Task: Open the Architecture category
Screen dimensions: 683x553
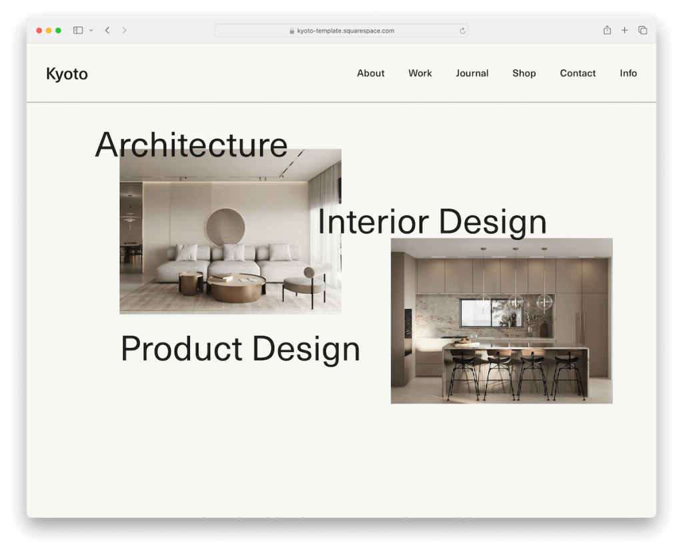Action: 191,145
